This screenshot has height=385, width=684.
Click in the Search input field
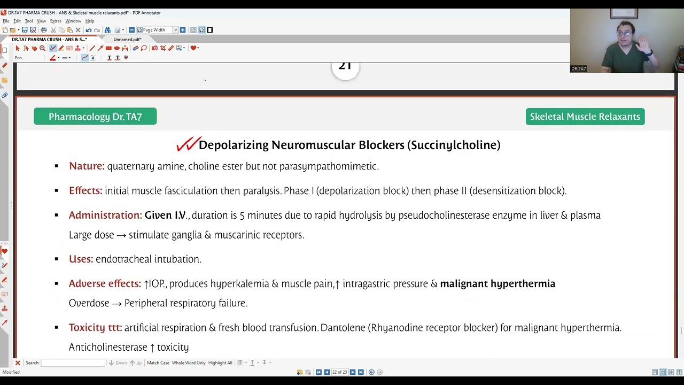73,363
